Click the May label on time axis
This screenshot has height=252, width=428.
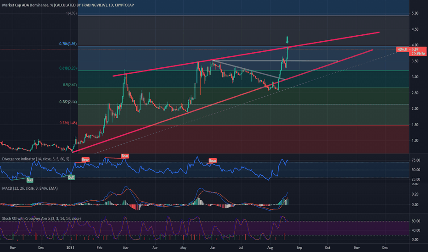coord(183,247)
